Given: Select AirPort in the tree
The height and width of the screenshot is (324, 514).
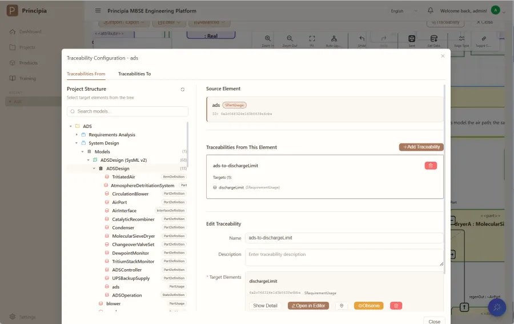Looking at the screenshot, I should [119, 202].
